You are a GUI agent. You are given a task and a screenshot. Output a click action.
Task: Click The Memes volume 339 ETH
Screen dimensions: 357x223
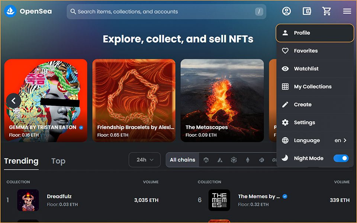(340, 200)
